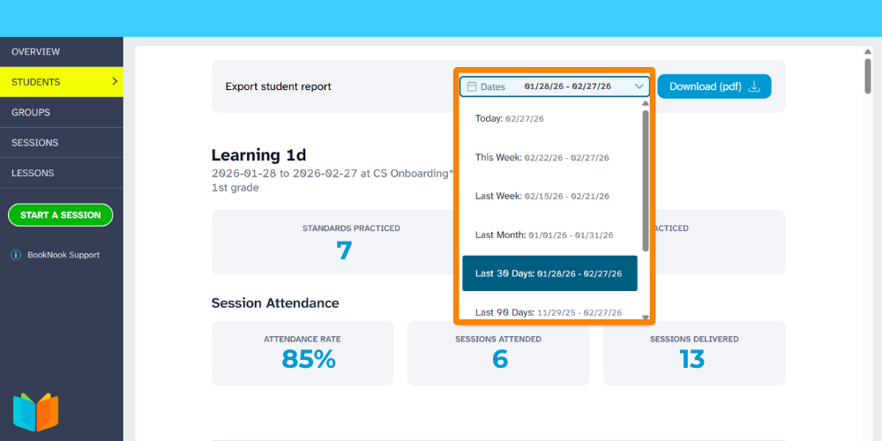Image resolution: width=882 pixels, height=441 pixels.
Task: Click the dropdown list scrollbar thumb
Action: tap(646, 180)
